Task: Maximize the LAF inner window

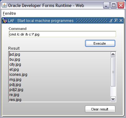Action: coord(116,20)
